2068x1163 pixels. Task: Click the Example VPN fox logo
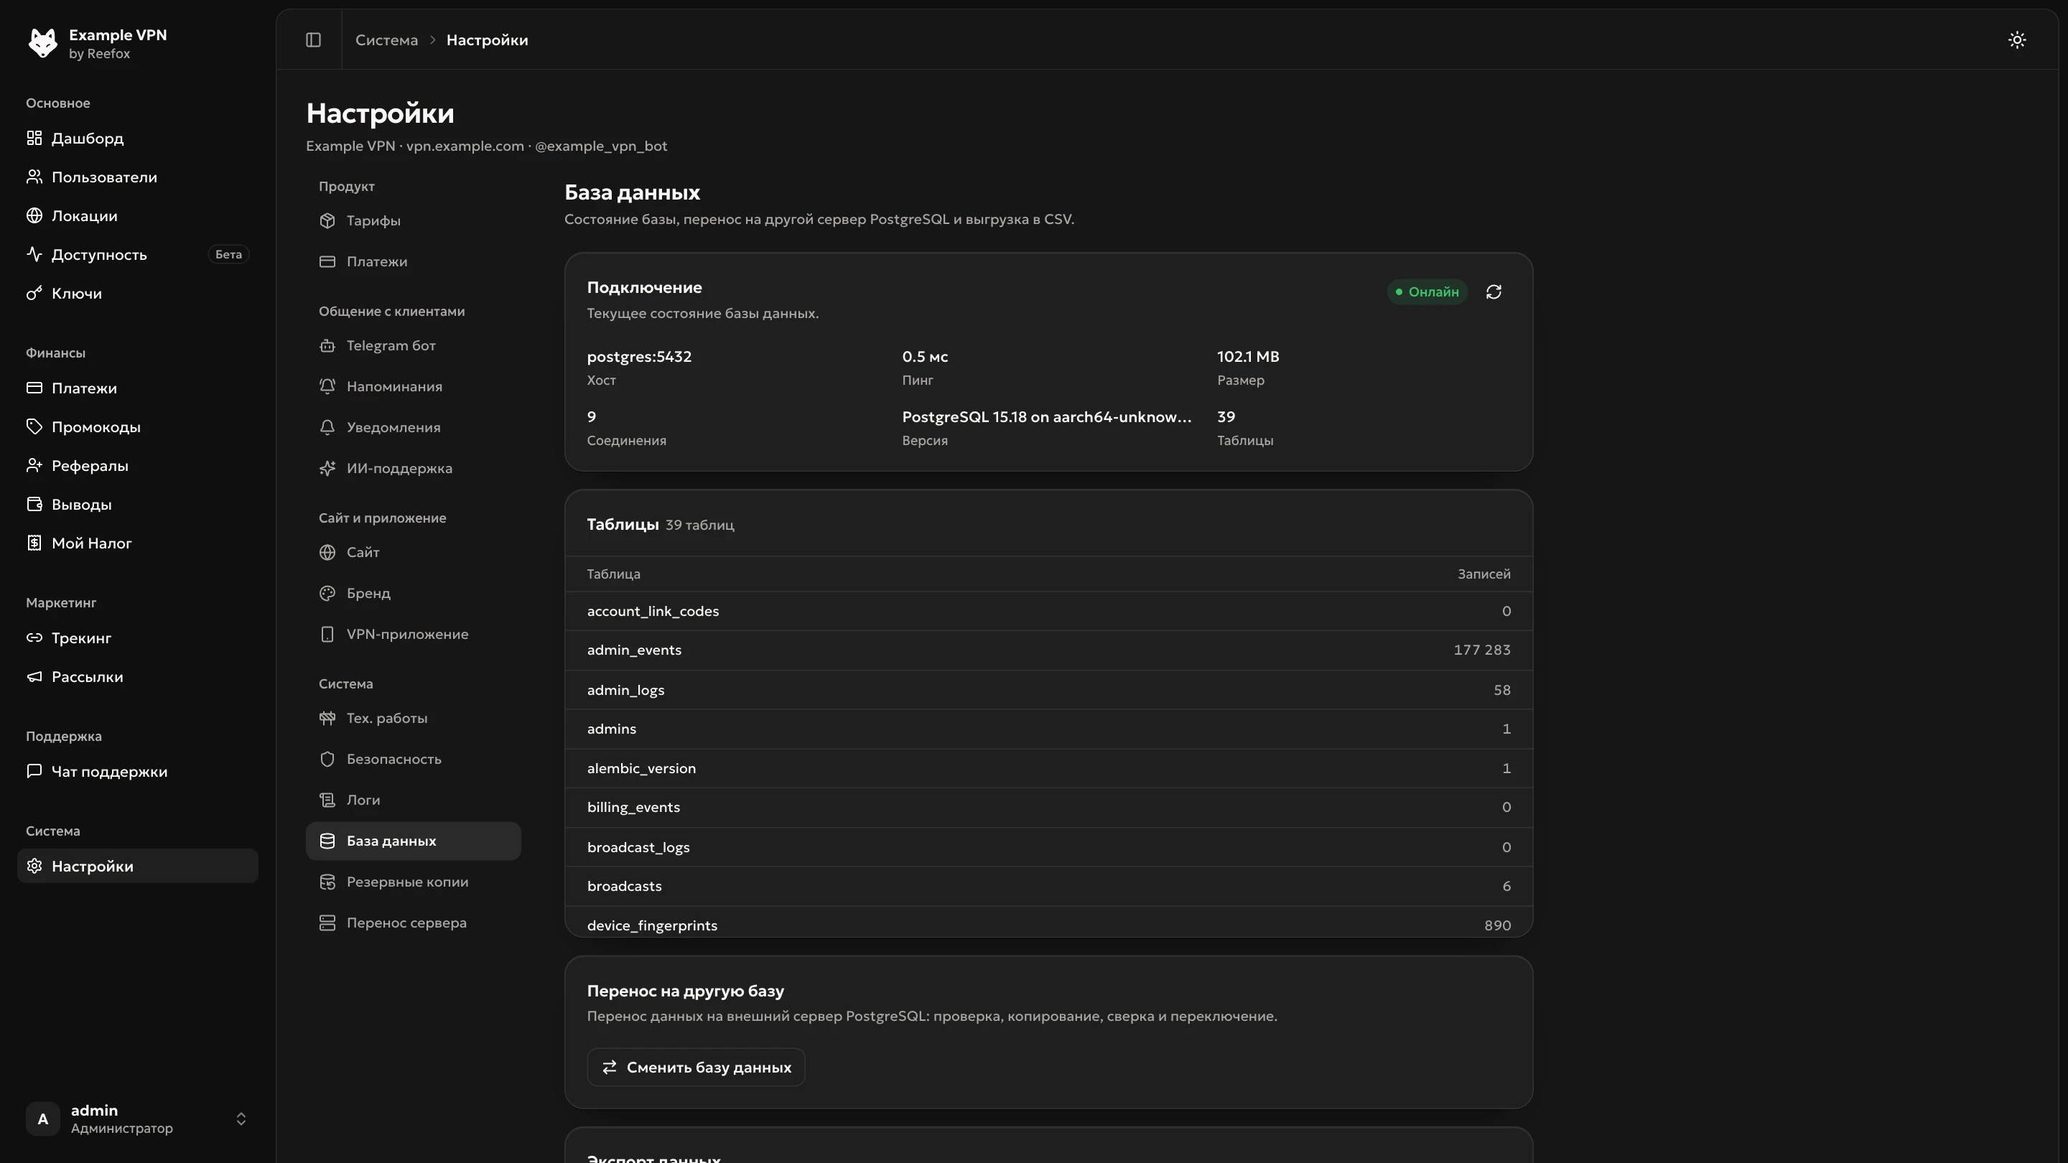click(42, 42)
